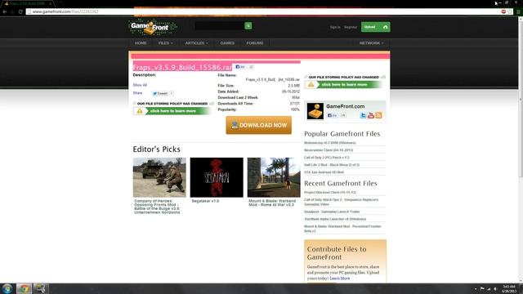Open StarMade Alpha Launcher link
This screenshot has height=294, width=523.
(335, 219)
